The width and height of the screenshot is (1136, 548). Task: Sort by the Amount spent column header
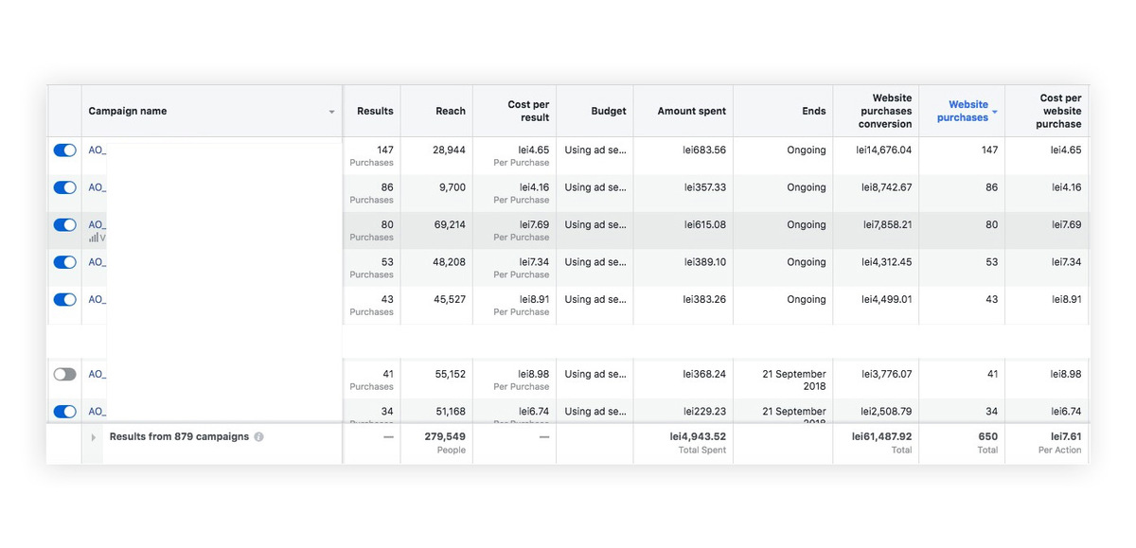coord(691,111)
